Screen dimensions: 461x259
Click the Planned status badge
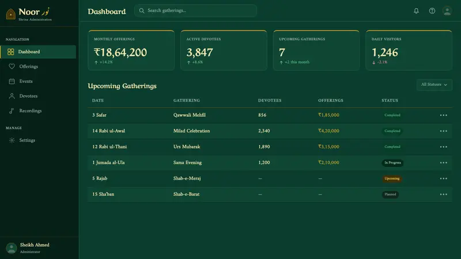pyautogui.click(x=390, y=195)
